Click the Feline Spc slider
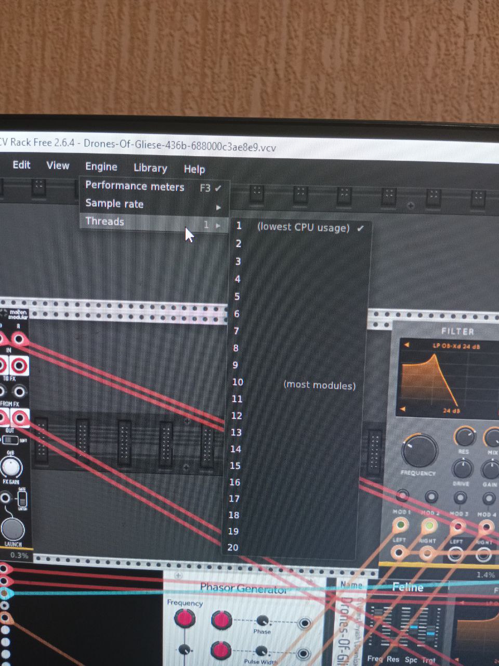Image resolution: width=499 pixels, height=666 pixels. pyautogui.click(x=414, y=627)
